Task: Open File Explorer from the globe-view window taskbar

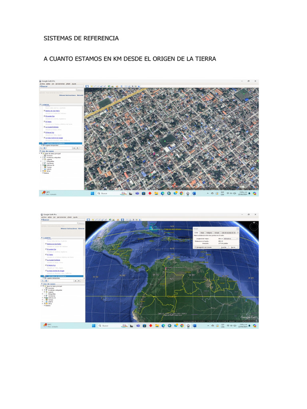Action: point(157,326)
